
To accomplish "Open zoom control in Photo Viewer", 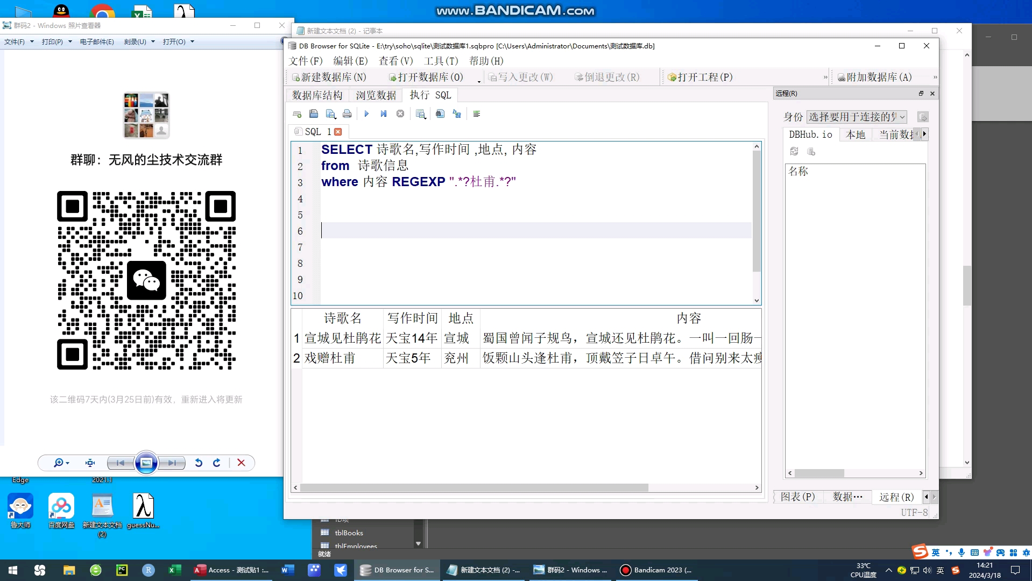I will tap(61, 463).
